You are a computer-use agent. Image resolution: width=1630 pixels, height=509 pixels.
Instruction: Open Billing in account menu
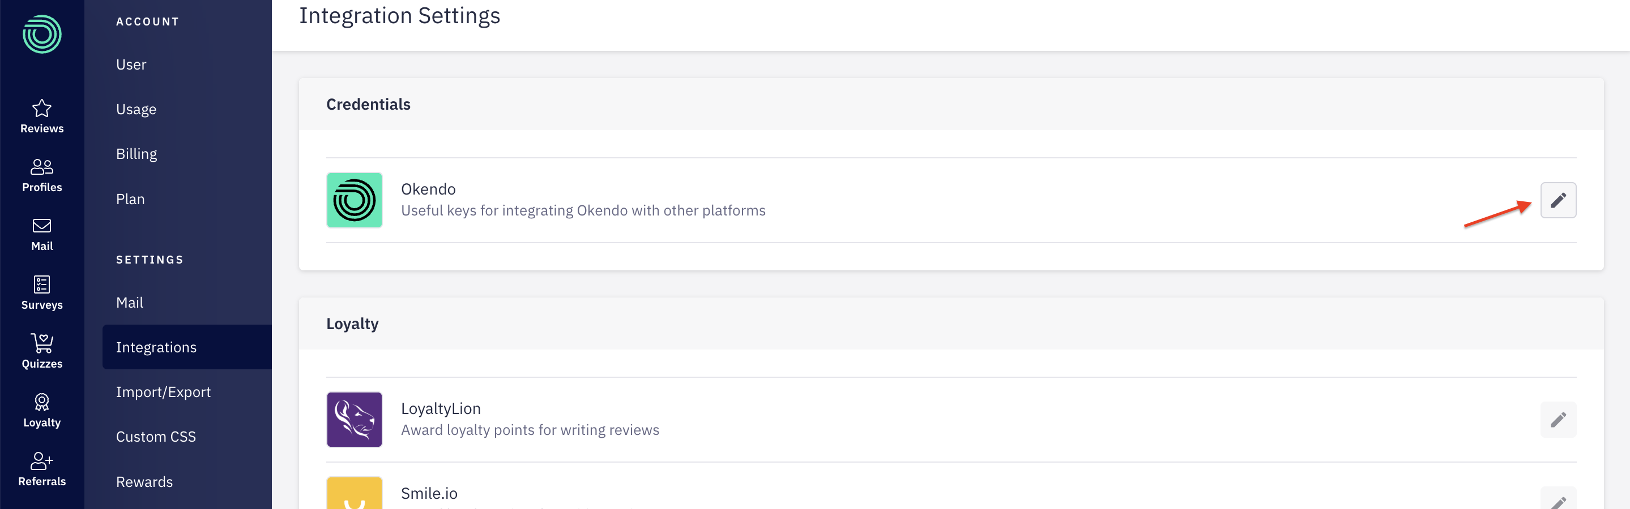[136, 154]
